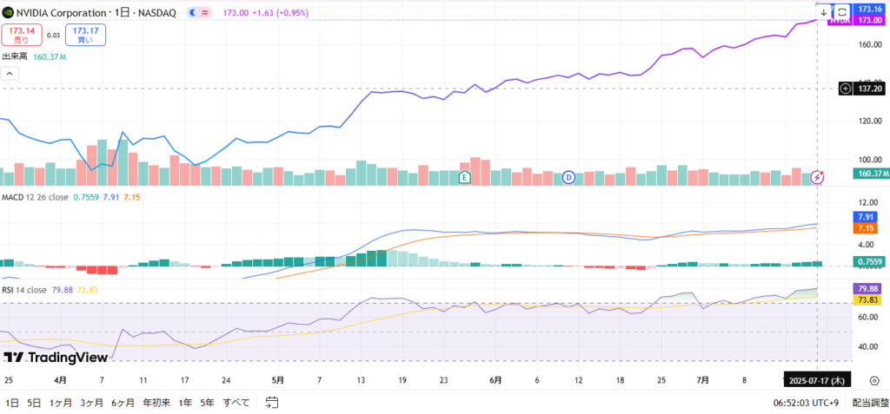Click the moon session status icon
Viewport: 890px width, 414px height.
[x=193, y=12]
